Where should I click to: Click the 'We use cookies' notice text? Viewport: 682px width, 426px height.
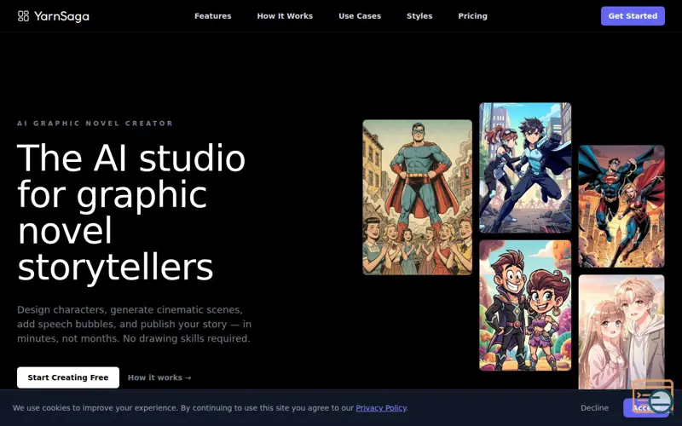tap(210, 408)
